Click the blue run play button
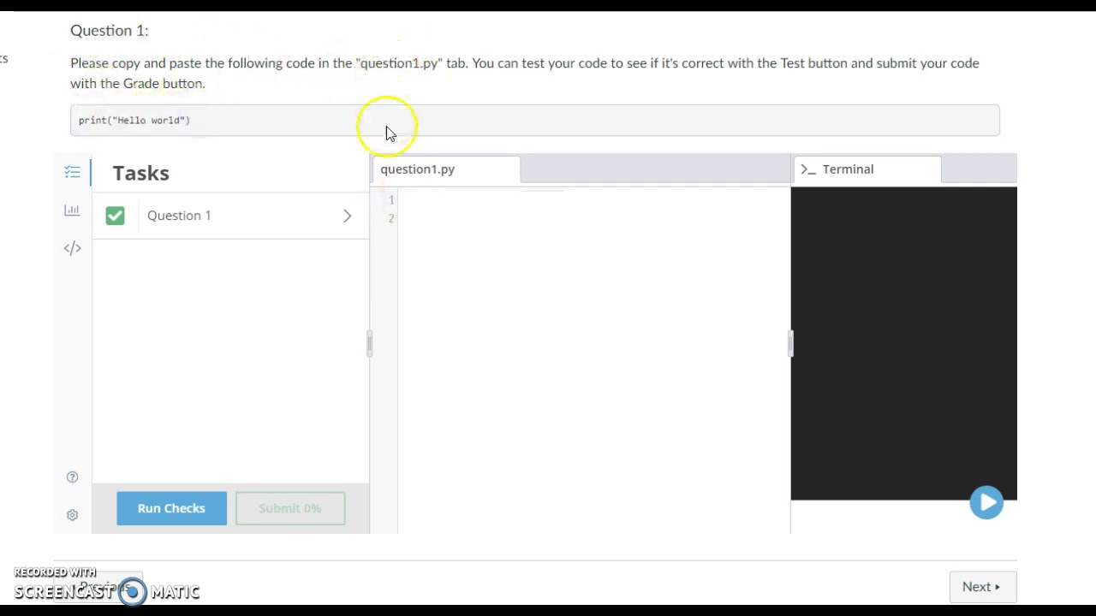1096x616 pixels. [x=986, y=503]
